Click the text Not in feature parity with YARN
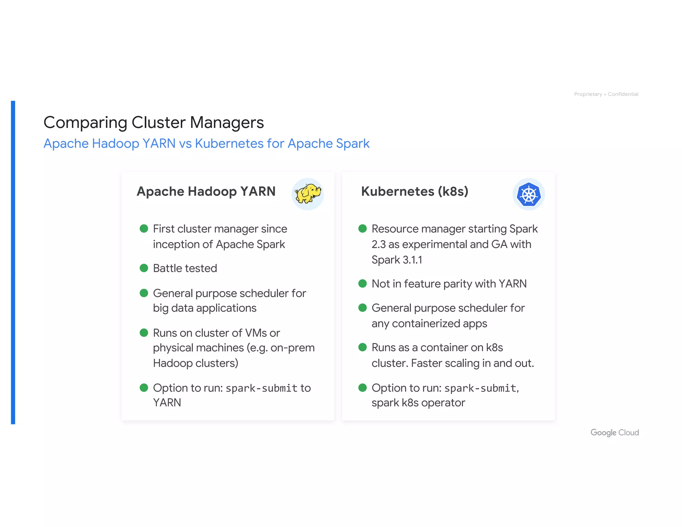This screenshot has height=527, width=682. point(449,284)
